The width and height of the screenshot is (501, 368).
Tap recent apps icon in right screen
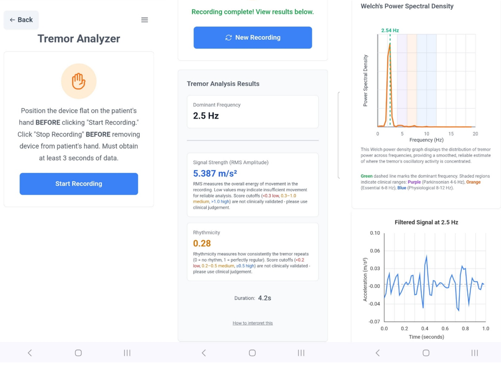475,353
